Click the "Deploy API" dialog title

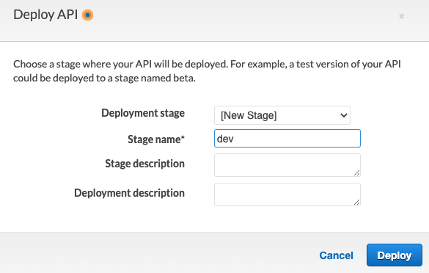(x=45, y=15)
